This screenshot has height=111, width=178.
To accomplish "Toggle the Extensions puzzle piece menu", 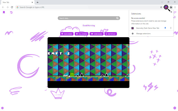I will (x=171, y=7).
